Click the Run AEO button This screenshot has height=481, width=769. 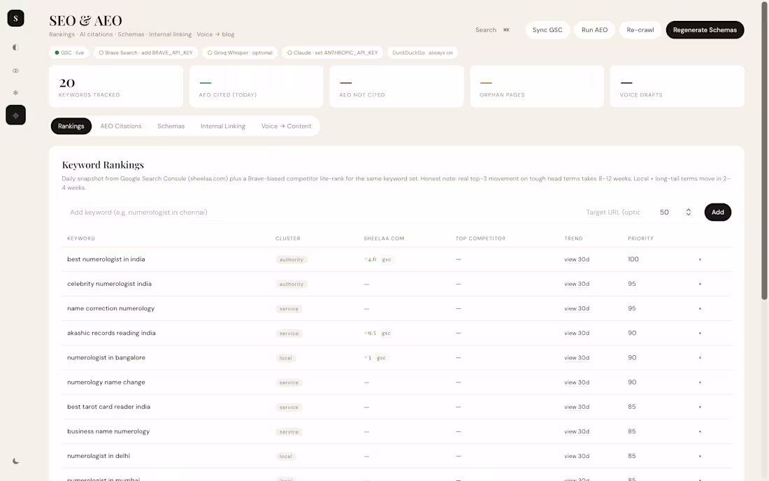pyautogui.click(x=594, y=30)
